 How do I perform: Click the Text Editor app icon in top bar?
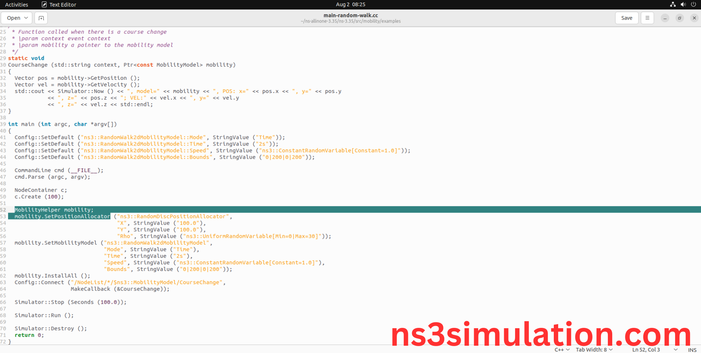tap(44, 4)
